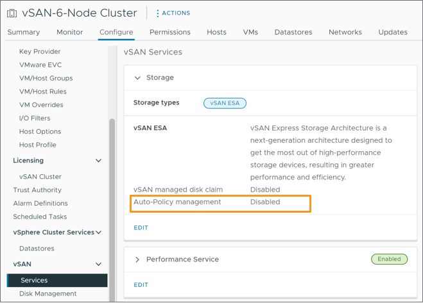Viewport: 423px width, 303px height.
Task: Select the vSAN ESA storage type badge
Action: pos(225,102)
